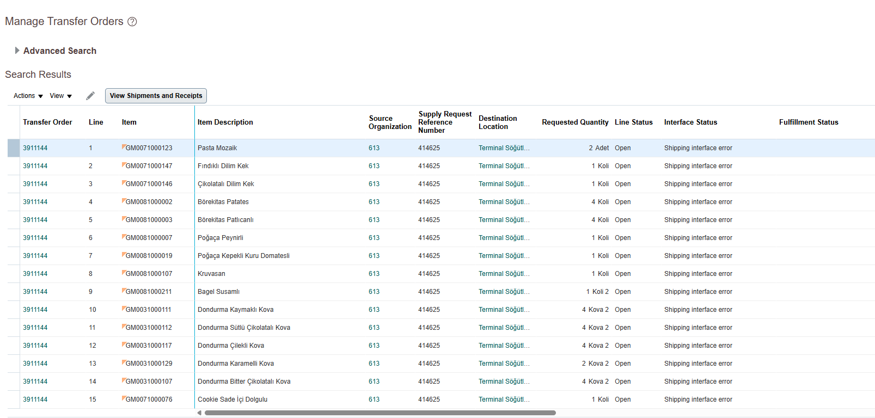Click Dondurma Karamelli Kova cell
875x418 pixels.
(236, 364)
